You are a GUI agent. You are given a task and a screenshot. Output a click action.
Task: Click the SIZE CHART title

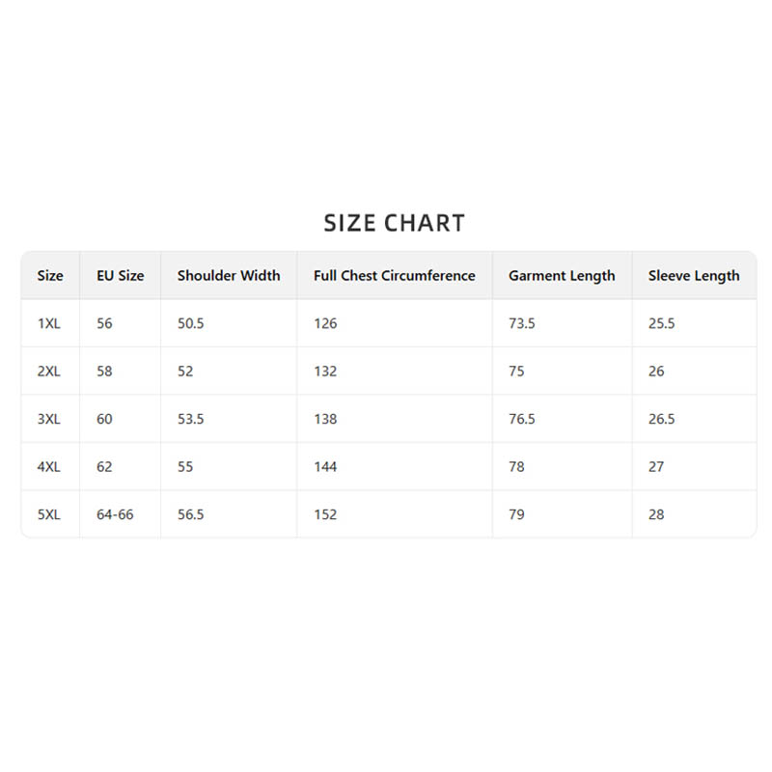(x=394, y=224)
